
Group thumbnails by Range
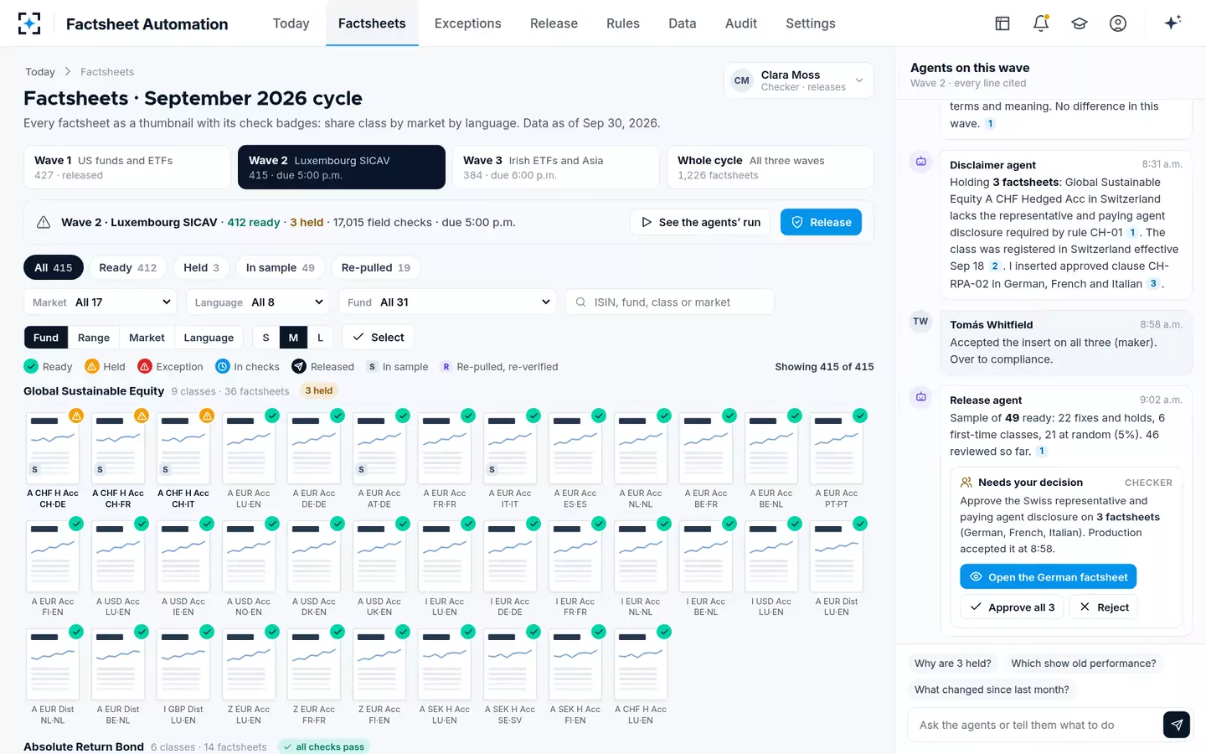point(94,338)
